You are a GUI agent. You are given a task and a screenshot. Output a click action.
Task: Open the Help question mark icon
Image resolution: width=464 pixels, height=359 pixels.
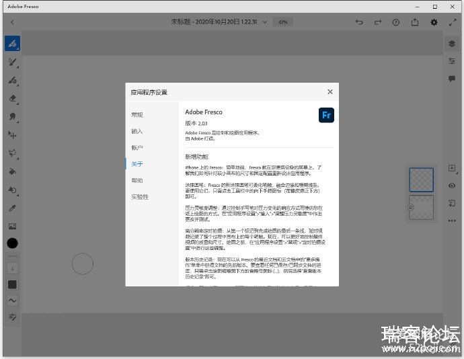point(396,22)
